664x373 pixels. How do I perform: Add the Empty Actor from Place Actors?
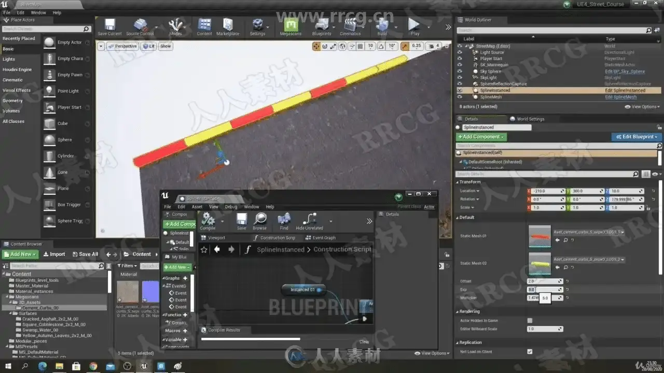tap(49, 42)
